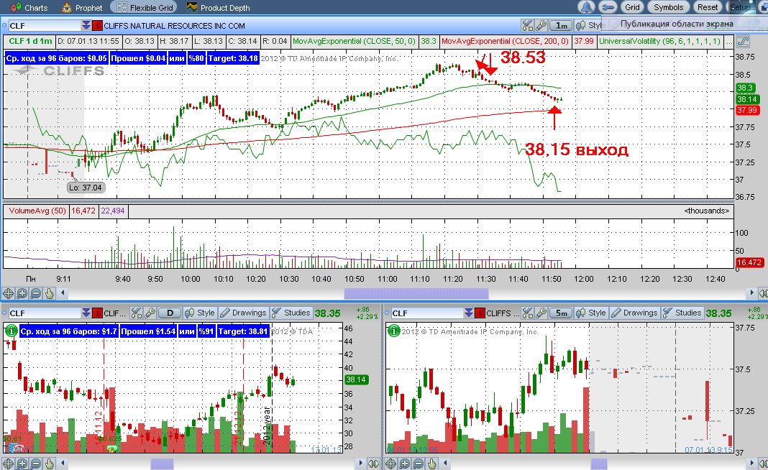Click scissors share icon in daily chart

pos(136,313)
